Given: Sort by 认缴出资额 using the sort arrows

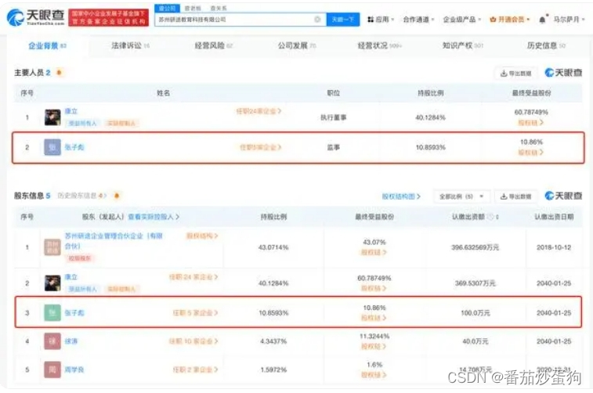Looking at the screenshot, I should click(497, 217).
